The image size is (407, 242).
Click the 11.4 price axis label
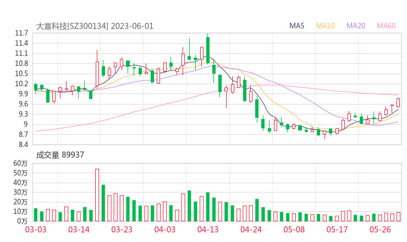21,43
